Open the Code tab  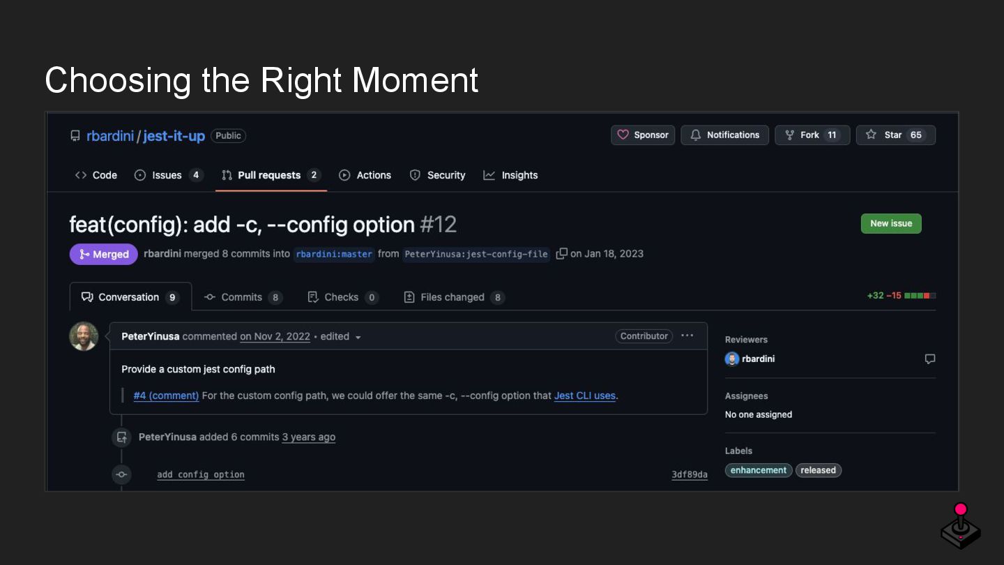point(96,175)
